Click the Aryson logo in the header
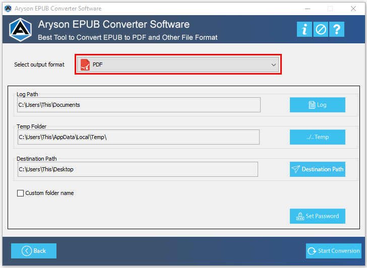This screenshot has height=268, width=367. click(x=20, y=30)
